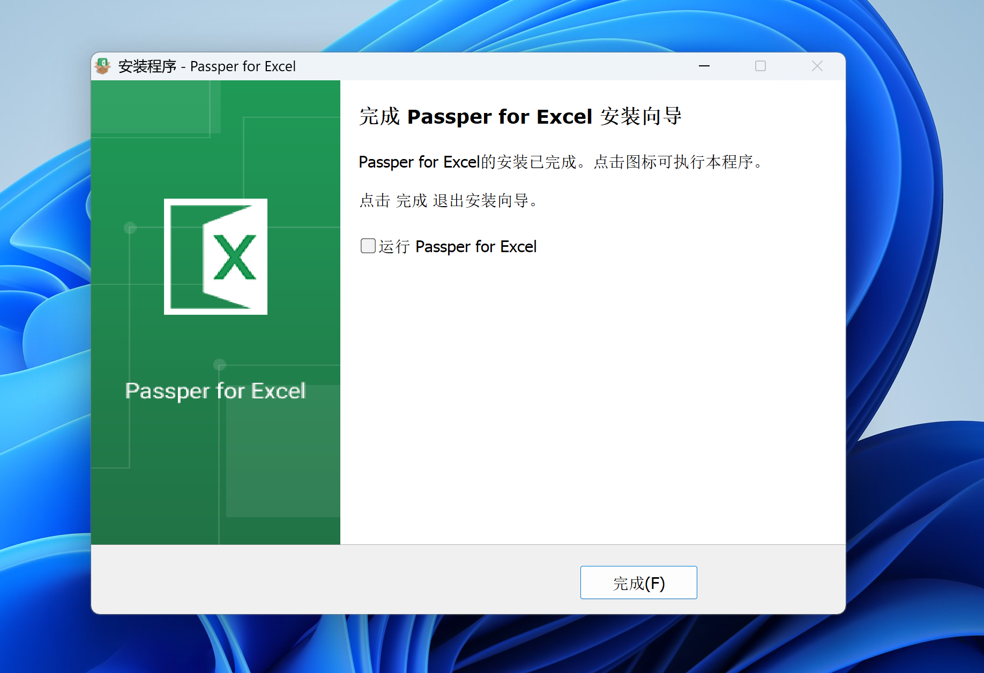The width and height of the screenshot is (984, 673).
Task: Click the window title 安装程序 - Passper for Excel
Action: (207, 66)
